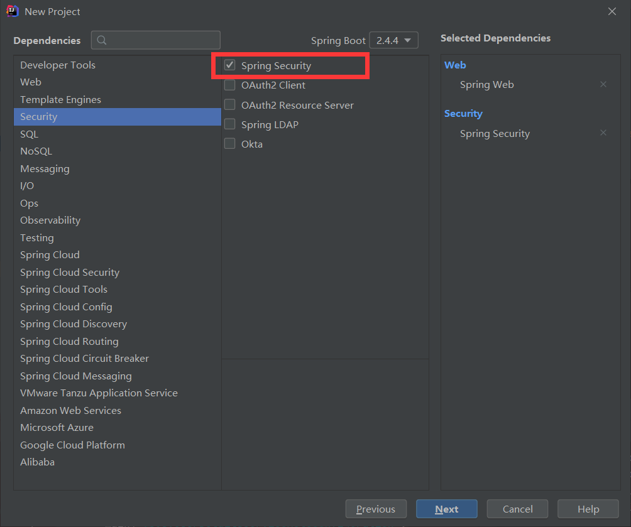Screen dimensions: 631x527
Task: Click the Security group heading in selected list
Action: (x=463, y=114)
